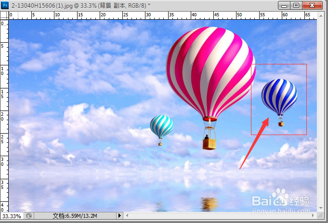Click the vertical scrollbar up arrow
This screenshot has width=328, height=223.
[321, 16]
